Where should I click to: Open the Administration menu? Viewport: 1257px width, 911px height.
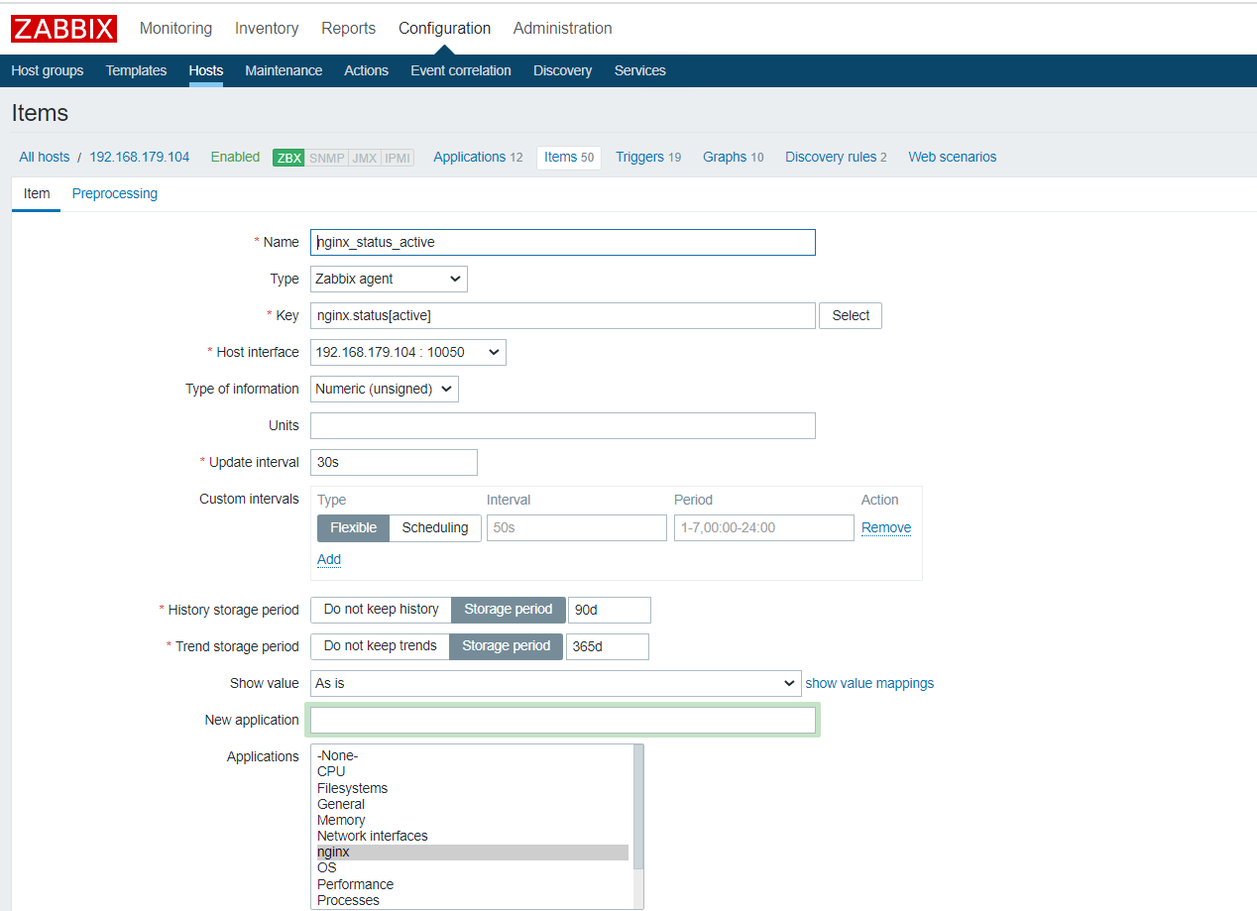[x=562, y=29]
